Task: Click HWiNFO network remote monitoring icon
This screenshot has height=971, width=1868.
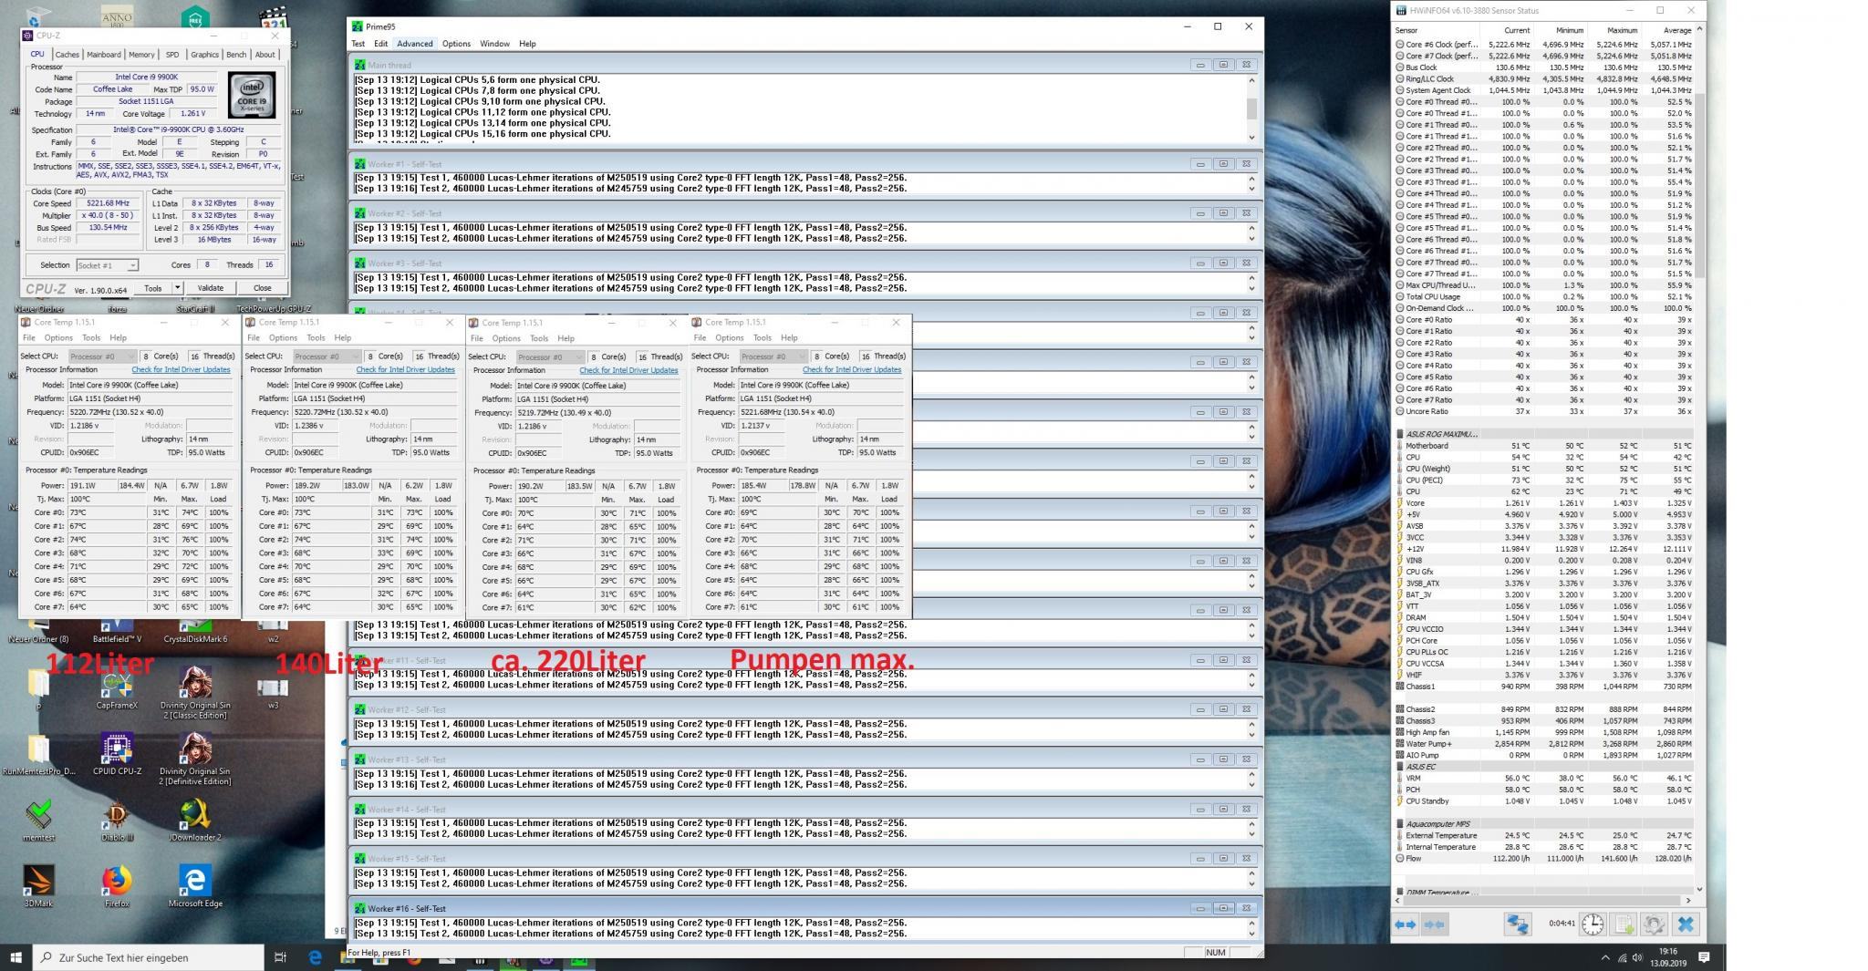Action: pos(1517,925)
